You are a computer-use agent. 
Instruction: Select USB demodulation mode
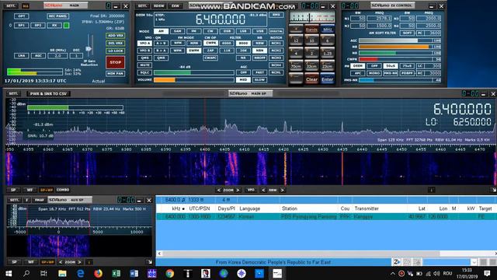260,31
